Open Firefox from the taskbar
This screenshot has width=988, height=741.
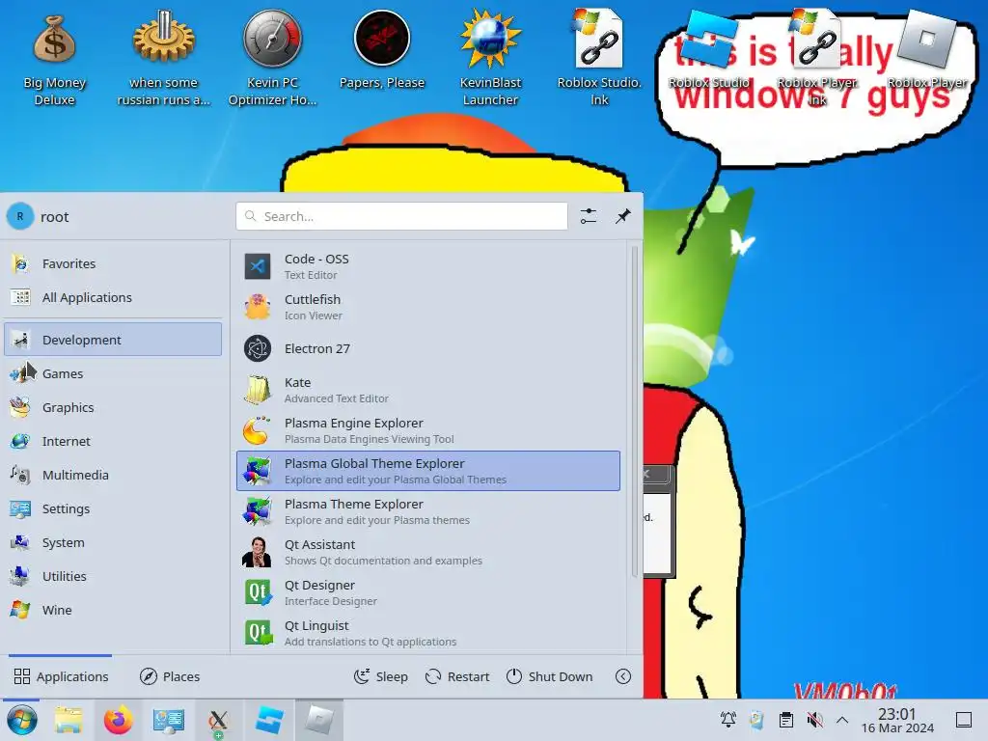118,720
